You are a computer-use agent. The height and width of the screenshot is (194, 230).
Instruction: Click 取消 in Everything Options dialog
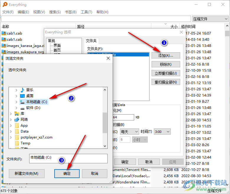coord(149,162)
